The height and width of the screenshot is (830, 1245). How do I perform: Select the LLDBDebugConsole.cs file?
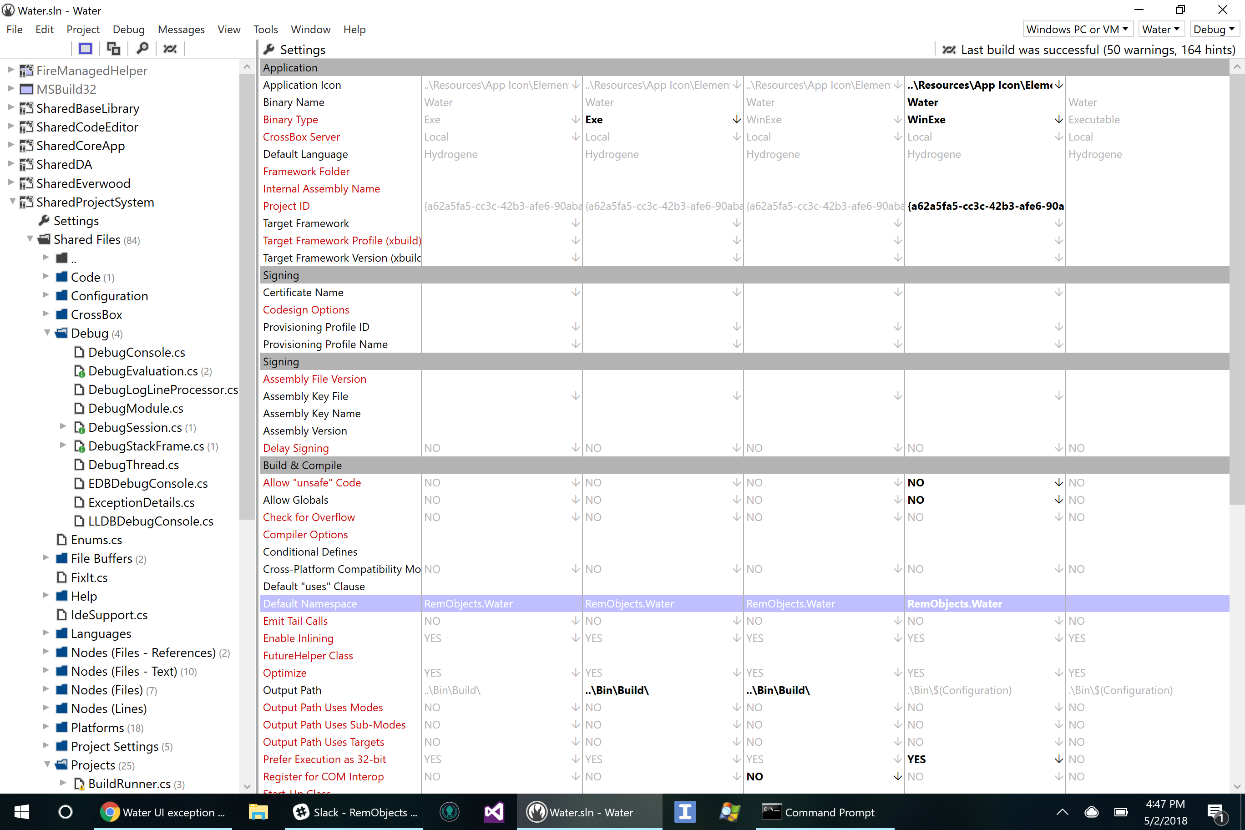(150, 521)
